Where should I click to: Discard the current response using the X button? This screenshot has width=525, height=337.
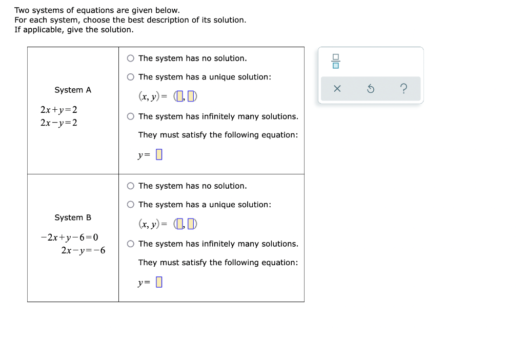[x=337, y=89]
